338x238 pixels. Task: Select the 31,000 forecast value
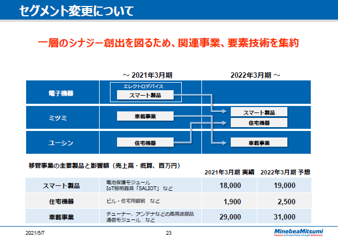[286, 217]
